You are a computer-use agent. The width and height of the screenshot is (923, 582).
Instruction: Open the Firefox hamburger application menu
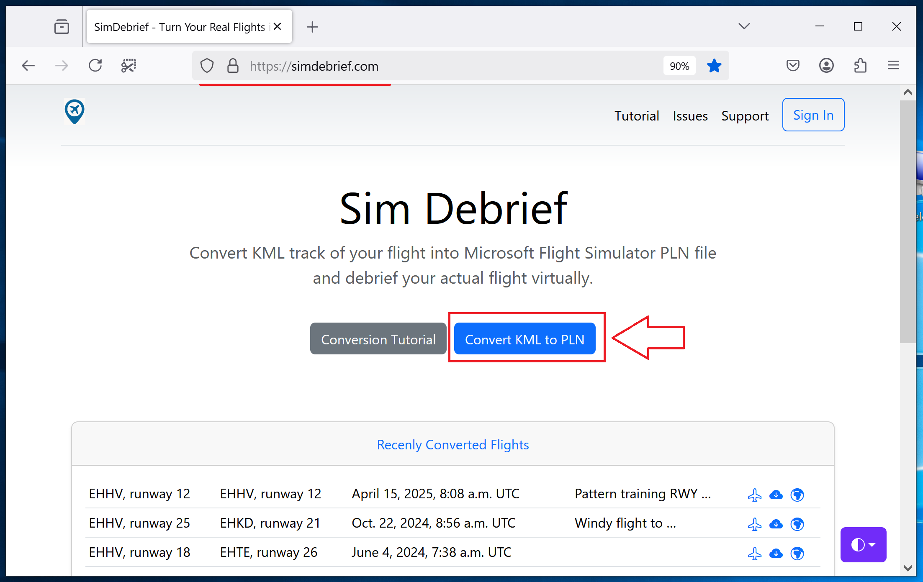tap(894, 65)
